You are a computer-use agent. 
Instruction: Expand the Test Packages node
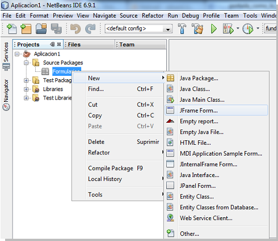26,80
